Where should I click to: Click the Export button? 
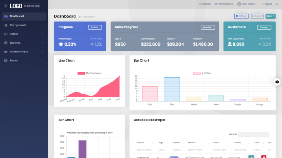point(257,16)
